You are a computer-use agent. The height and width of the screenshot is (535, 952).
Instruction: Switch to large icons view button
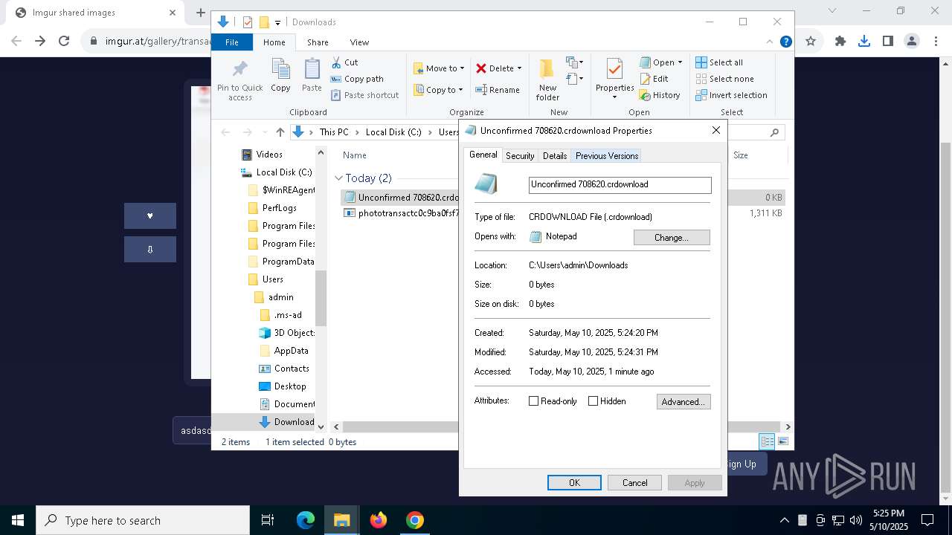782,441
